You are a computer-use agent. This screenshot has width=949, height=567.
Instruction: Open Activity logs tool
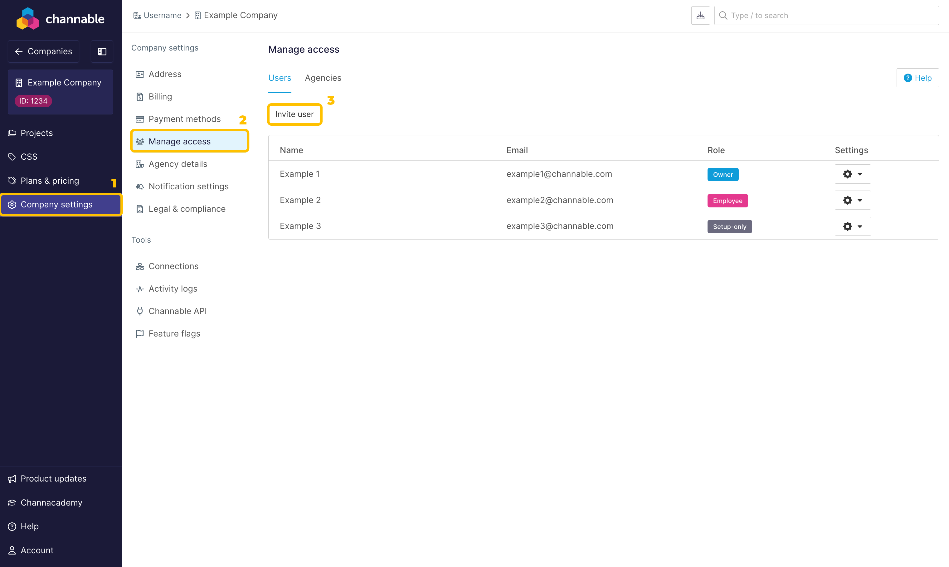tap(173, 288)
